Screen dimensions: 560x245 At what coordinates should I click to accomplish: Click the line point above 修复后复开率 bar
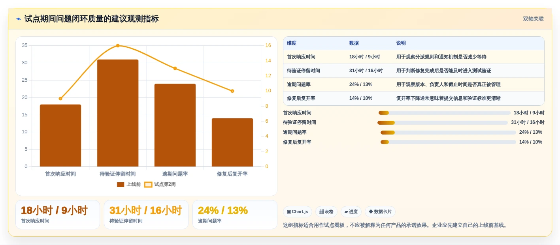point(232,91)
